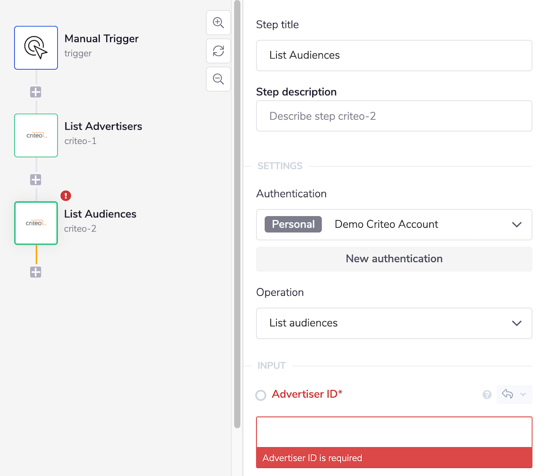Click the Criteo icon on List Advertisers step
This screenshot has height=476, width=545.
36,135
